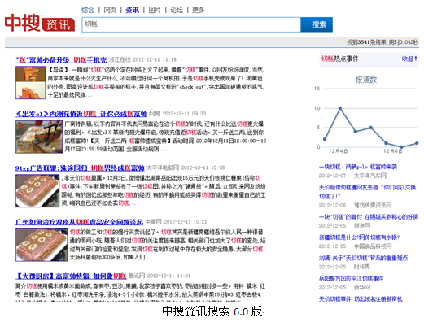Image resolution: width=424 pixels, height=322 pixels.
Task: Open 新疆切糕是什么 sidebar link
Action: [359, 237]
